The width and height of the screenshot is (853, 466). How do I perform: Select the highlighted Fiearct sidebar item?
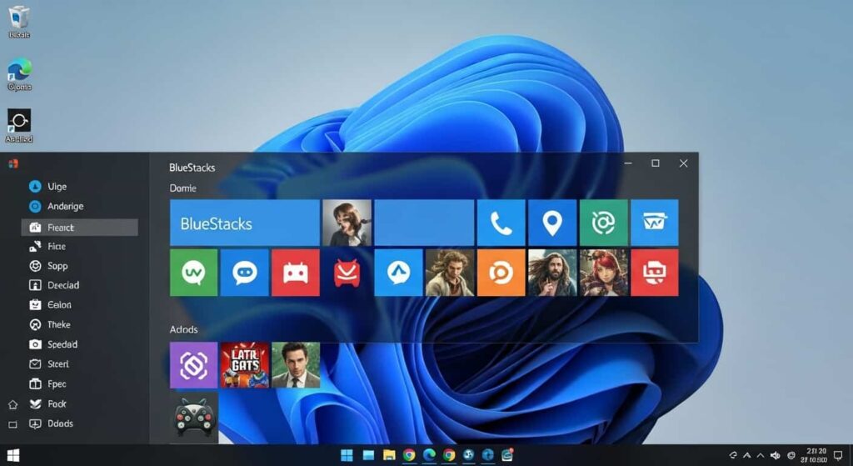pos(79,228)
